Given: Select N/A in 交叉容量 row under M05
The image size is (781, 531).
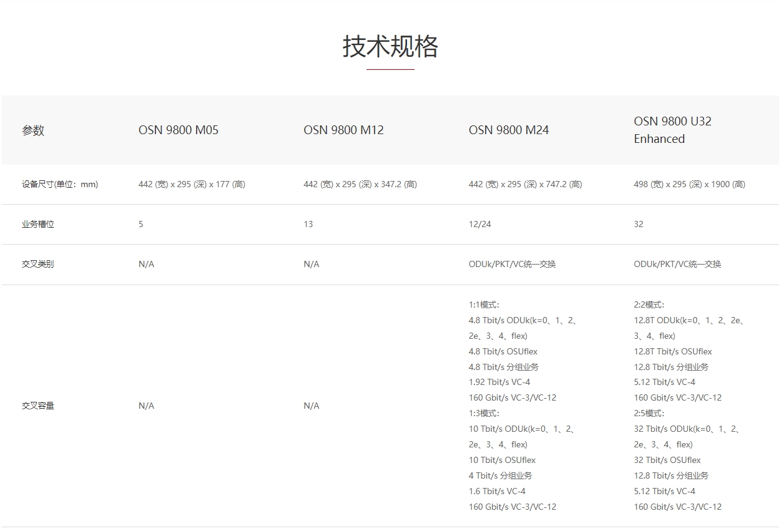Looking at the screenshot, I should [146, 406].
